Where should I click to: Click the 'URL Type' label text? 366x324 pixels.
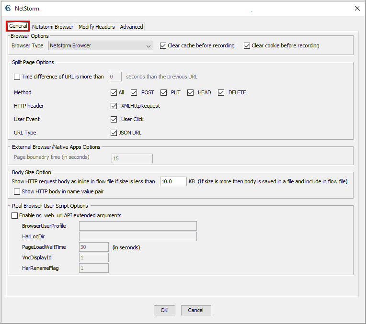pos(25,133)
